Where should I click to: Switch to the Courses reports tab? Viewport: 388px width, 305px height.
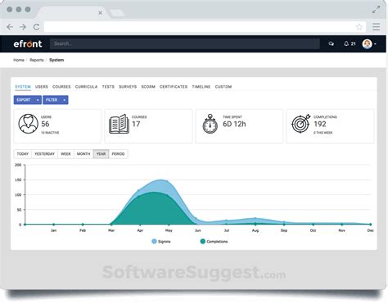point(61,87)
